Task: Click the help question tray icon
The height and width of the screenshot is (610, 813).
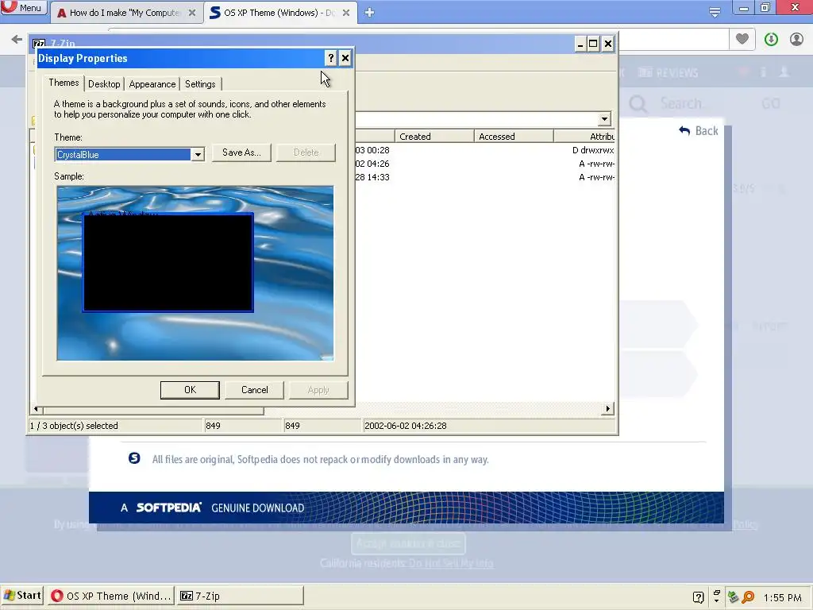Action: coord(699,597)
